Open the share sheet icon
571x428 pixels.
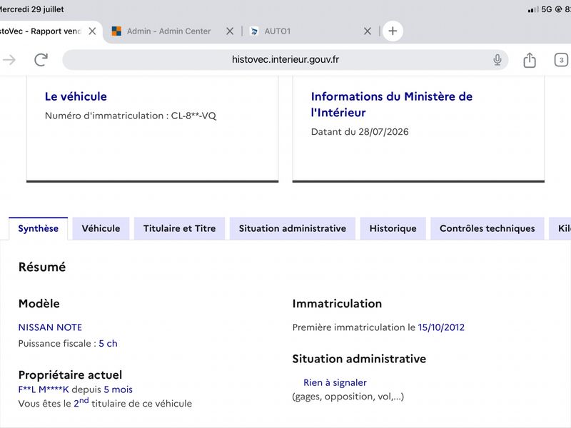point(530,60)
